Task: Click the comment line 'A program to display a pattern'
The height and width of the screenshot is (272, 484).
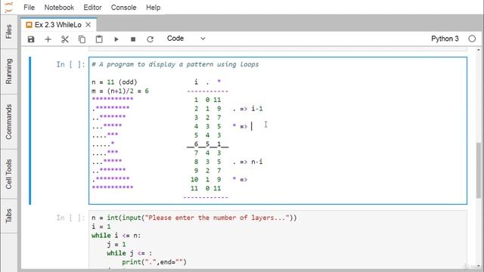Action: (175, 64)
